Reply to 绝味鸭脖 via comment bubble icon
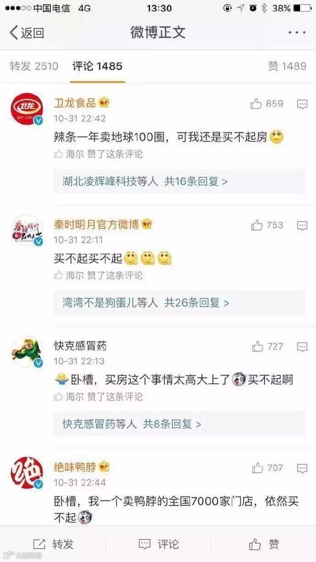The image size is (316, 562). tap(302, 469)
